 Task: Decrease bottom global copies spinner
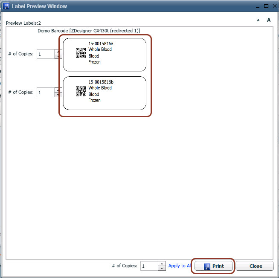click(162, 268)
